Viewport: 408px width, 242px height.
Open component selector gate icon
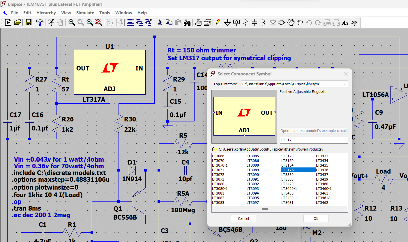click(282, 22)
